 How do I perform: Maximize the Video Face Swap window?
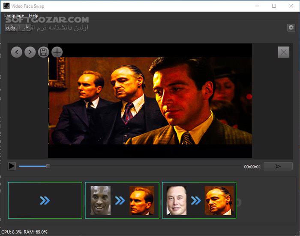pos(274,6)
